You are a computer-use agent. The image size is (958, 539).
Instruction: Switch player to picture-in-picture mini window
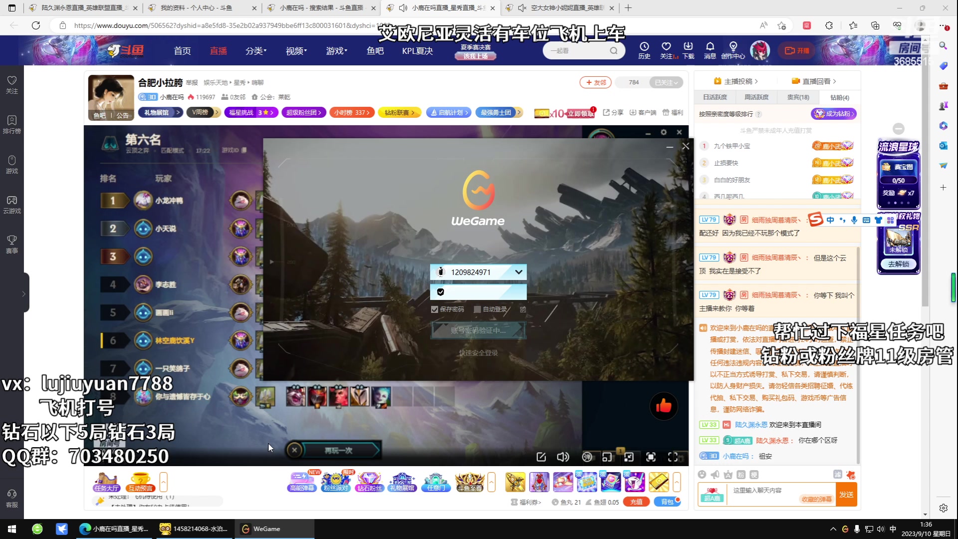[x=607, y=457]
